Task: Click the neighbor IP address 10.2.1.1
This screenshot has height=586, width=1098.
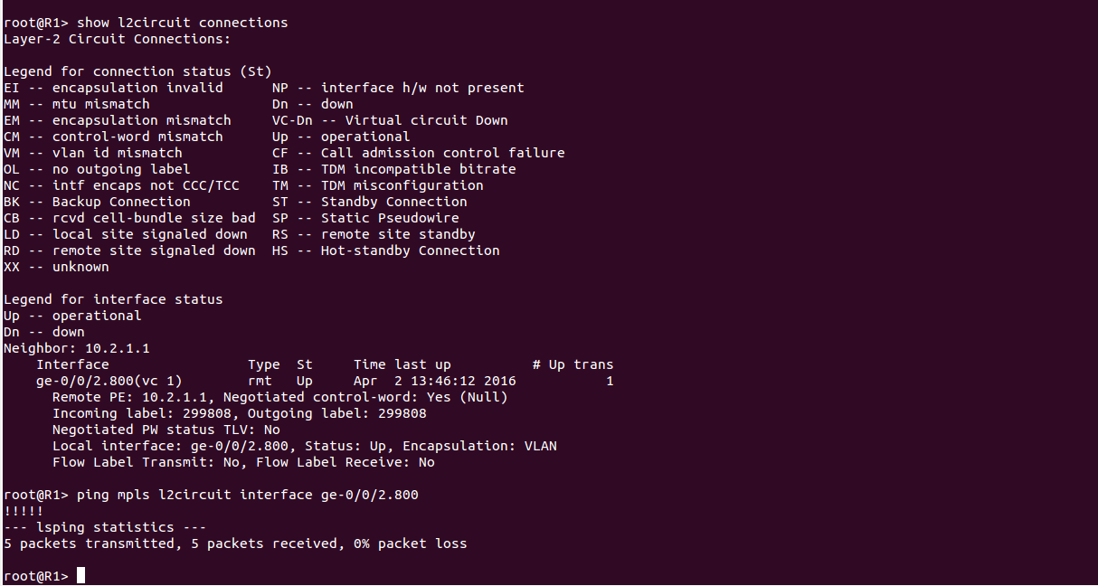Action: [117, 348]
